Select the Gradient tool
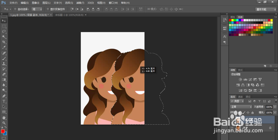The height and width of the screenshot is (140, 278). click(4, 80)
